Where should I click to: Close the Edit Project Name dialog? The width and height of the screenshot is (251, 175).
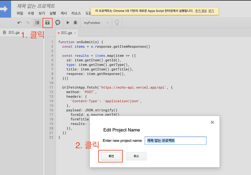[212, 122]
